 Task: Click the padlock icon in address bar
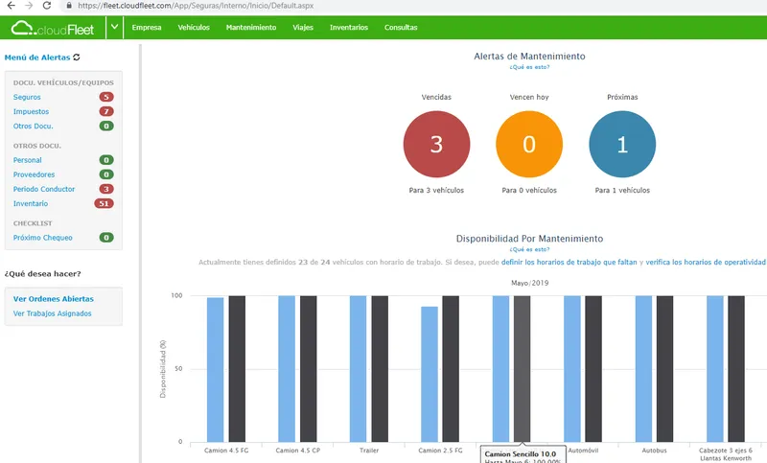point(69,6)
